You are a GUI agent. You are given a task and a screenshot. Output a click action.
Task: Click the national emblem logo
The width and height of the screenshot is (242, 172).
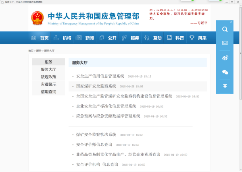(38, 18)
